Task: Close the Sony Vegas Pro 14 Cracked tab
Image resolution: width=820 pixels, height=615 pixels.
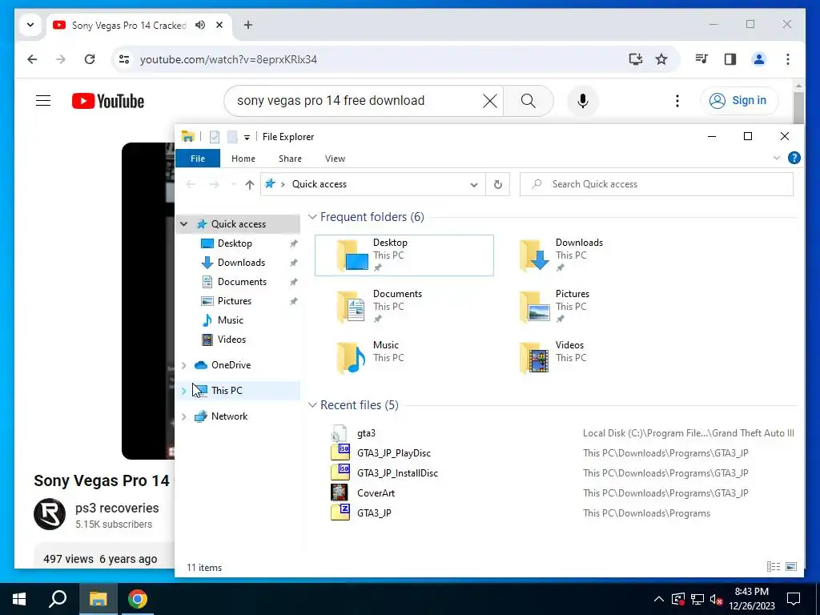Action: (x=219, y=25)
